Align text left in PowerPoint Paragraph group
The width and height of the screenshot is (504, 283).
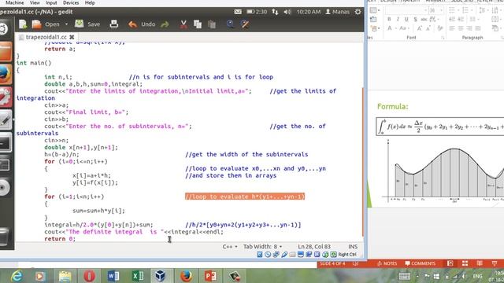[452, 28]
